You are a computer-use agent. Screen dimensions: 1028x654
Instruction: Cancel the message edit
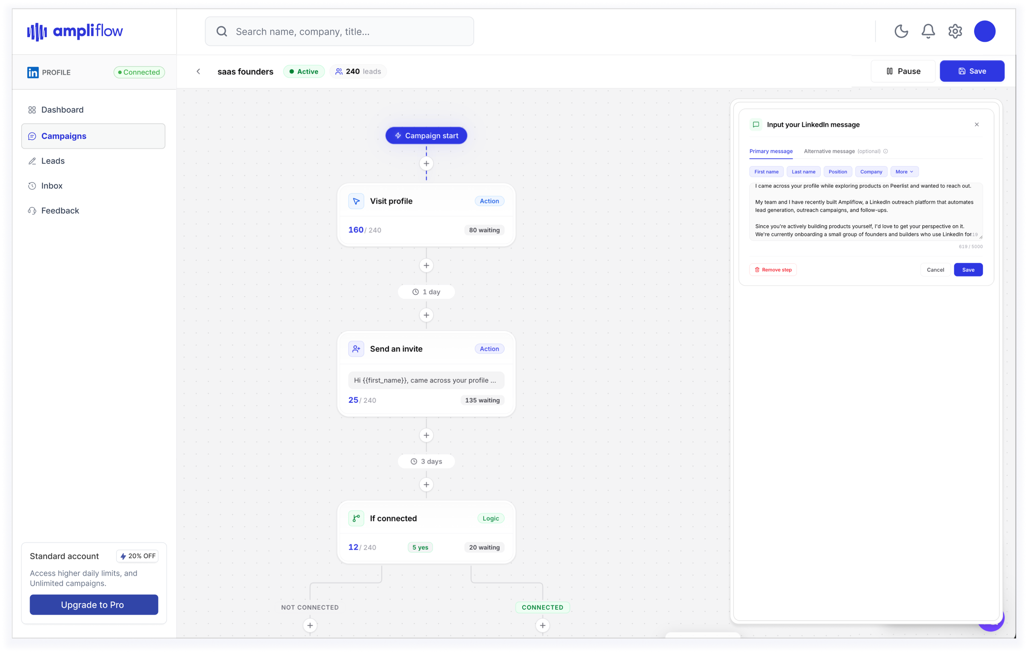click(935, 270)
